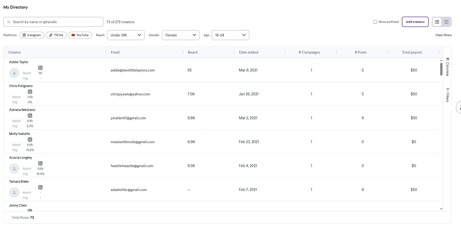Switch to list view layout
The height and width of the screenshot is (226, 461).
coord(437,22)
